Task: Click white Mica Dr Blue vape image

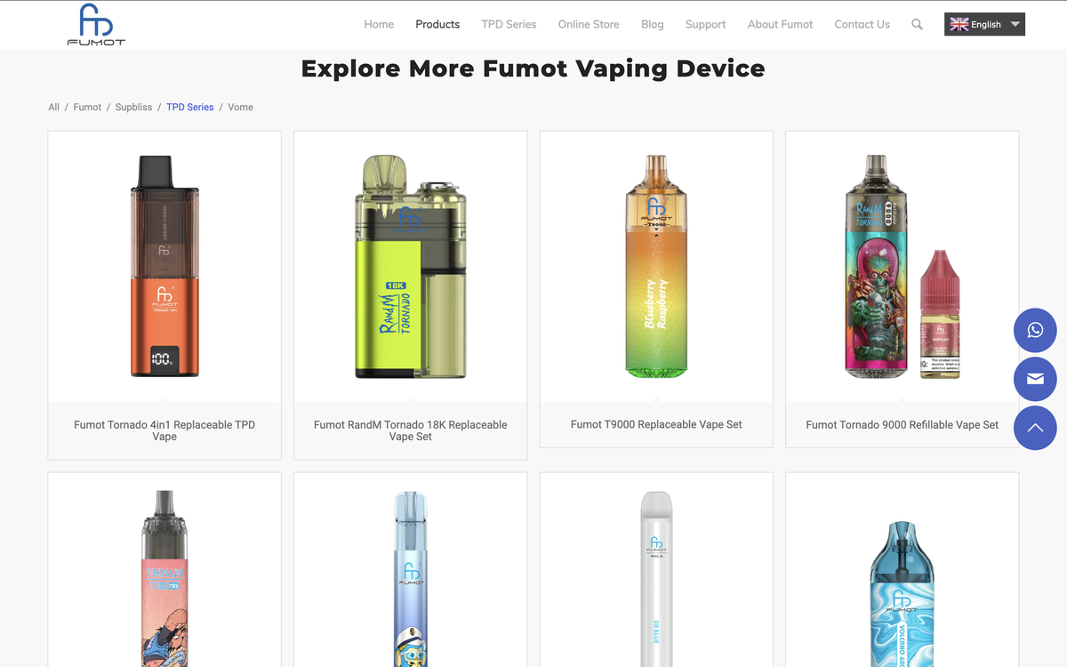Action: point(656,578)
